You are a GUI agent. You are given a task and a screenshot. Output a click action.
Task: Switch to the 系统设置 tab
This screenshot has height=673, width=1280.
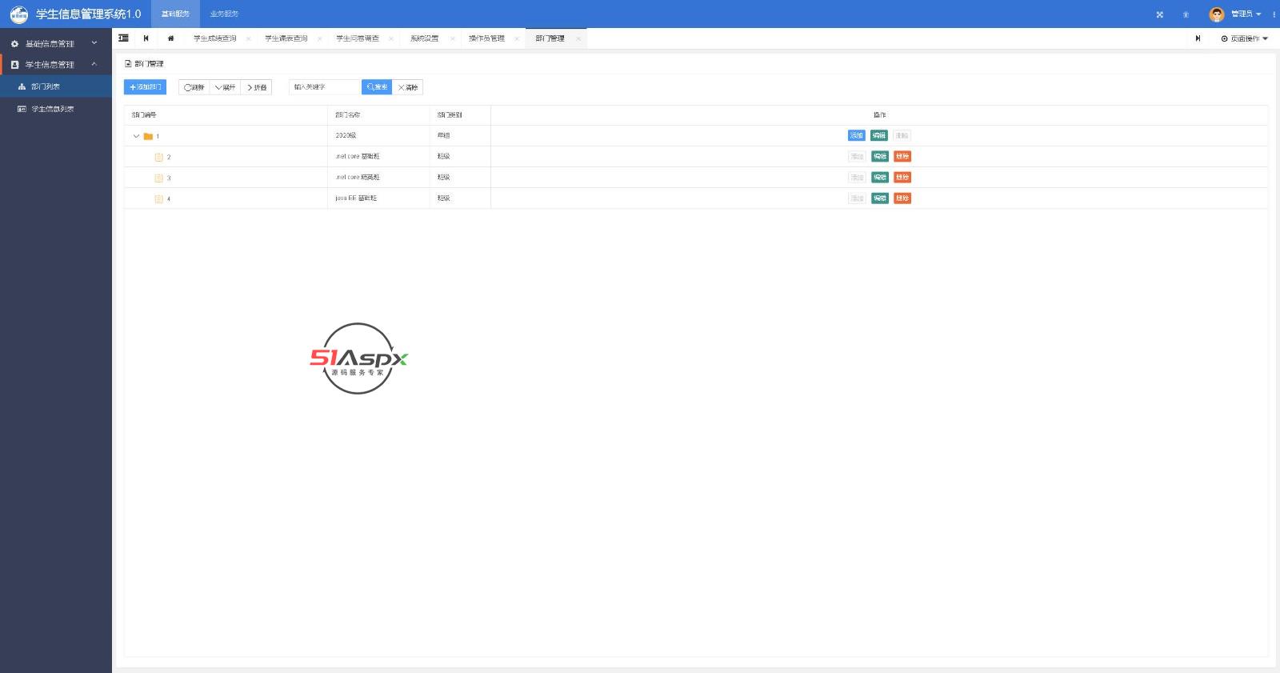424,38
